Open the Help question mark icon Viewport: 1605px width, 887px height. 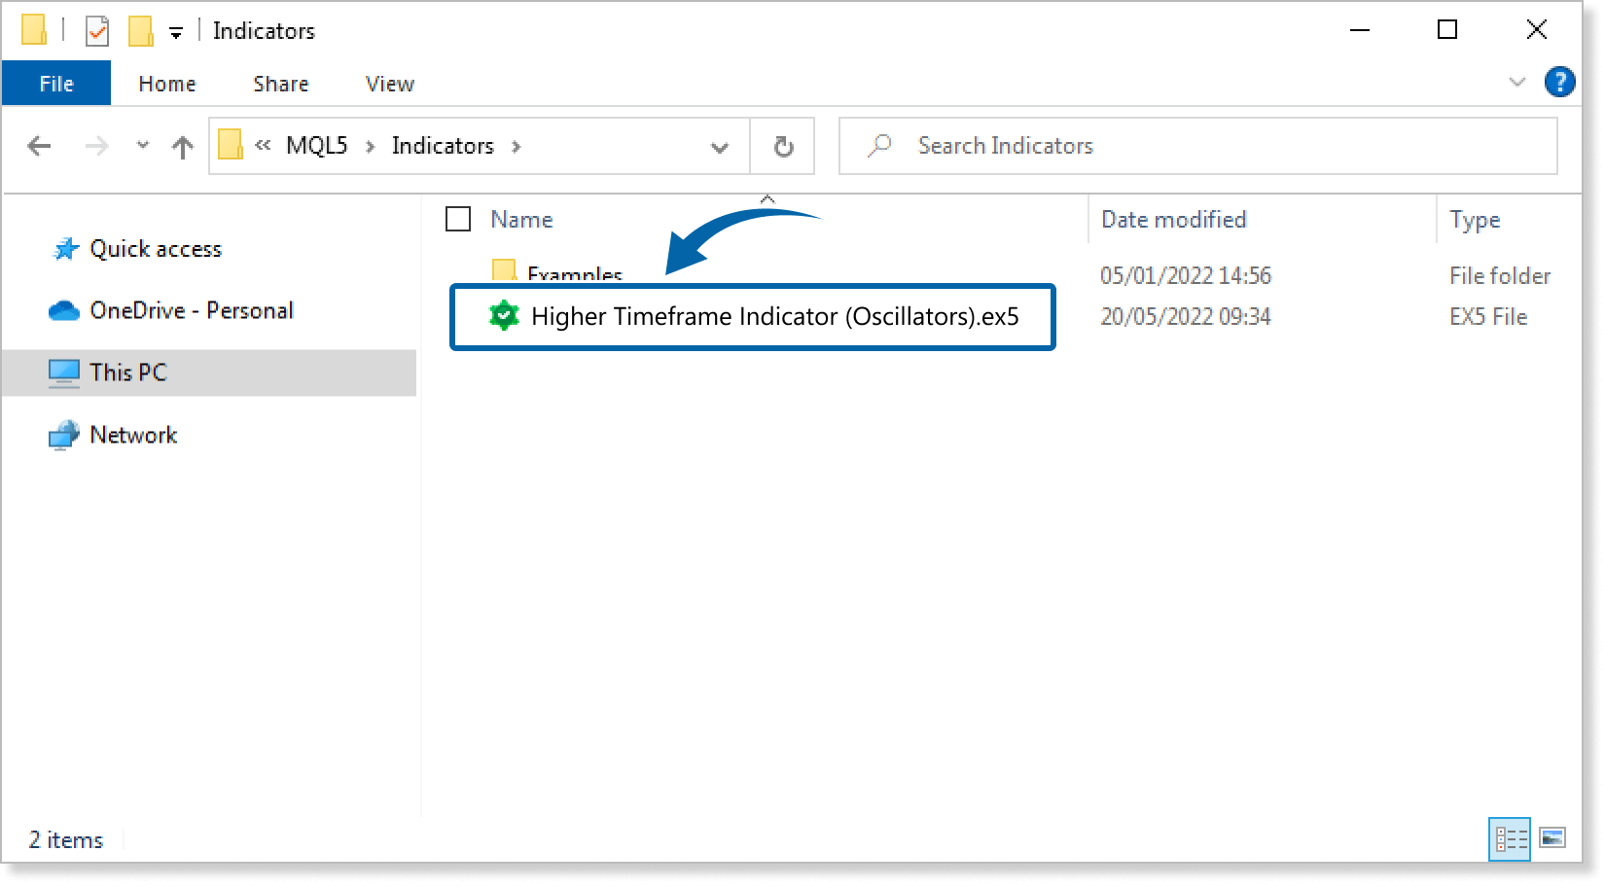(1559, 83)
